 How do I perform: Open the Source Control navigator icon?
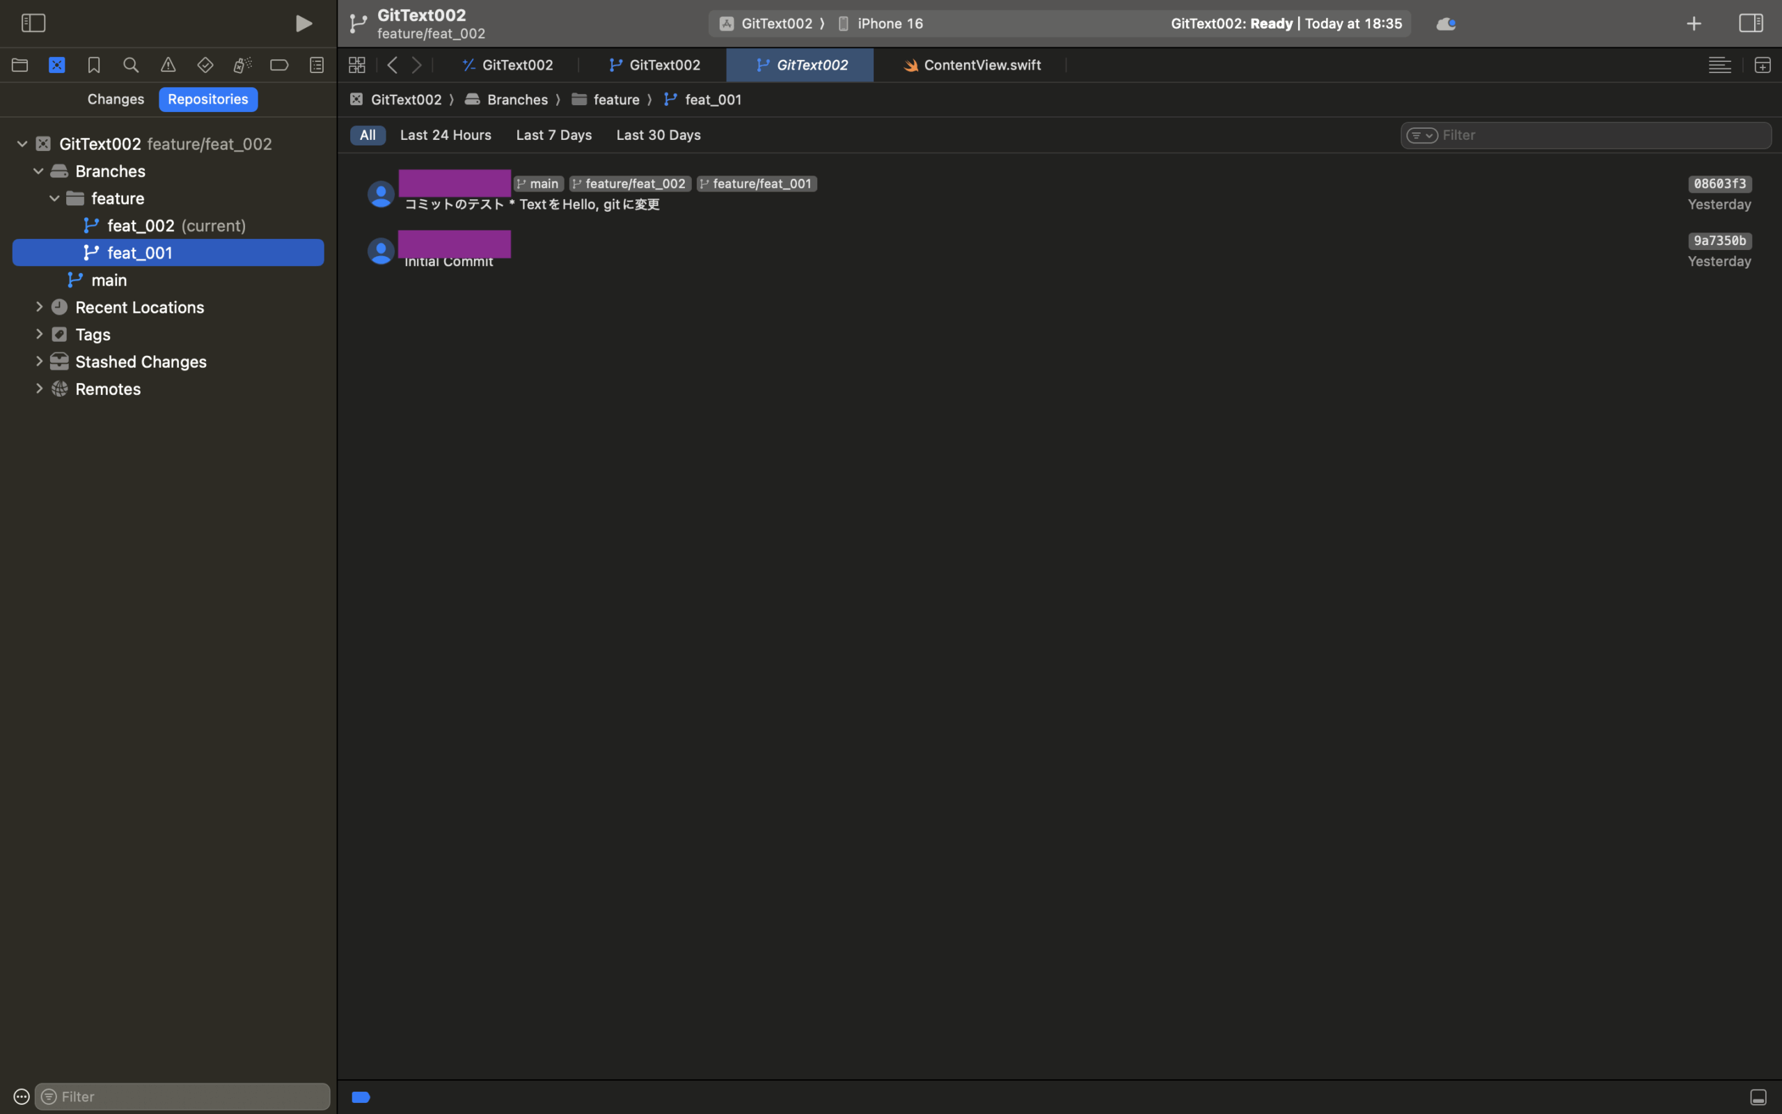56,65
